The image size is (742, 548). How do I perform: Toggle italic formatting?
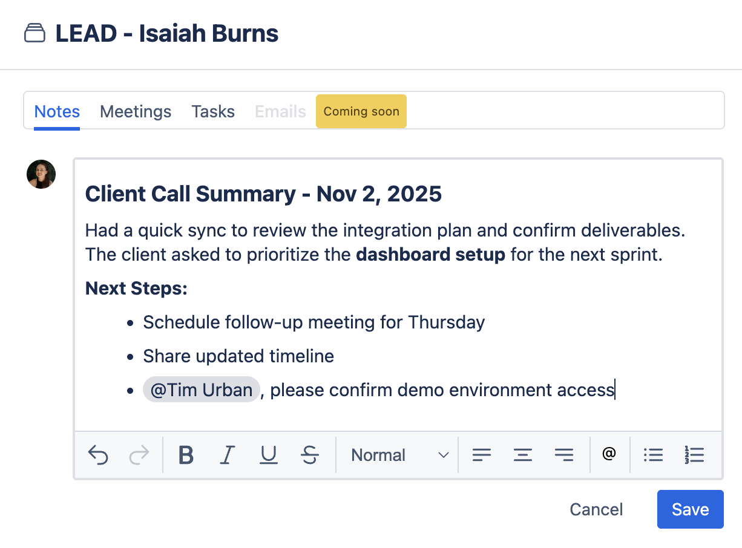tap(227, 455)
